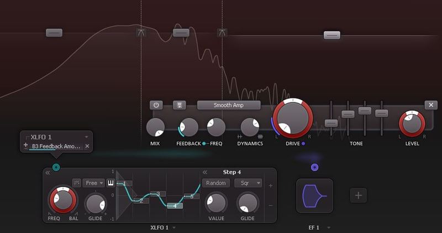This screenshot has height=233, width=442.
Task: Click the FEEDBACK knob
Action: [x=188, y=127]
